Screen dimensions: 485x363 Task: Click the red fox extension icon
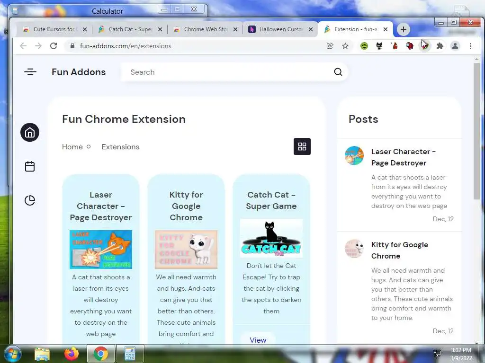pos(395,46)
